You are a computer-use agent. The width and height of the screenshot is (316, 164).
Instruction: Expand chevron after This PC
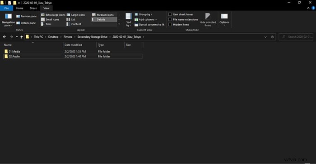coord(46,37)
